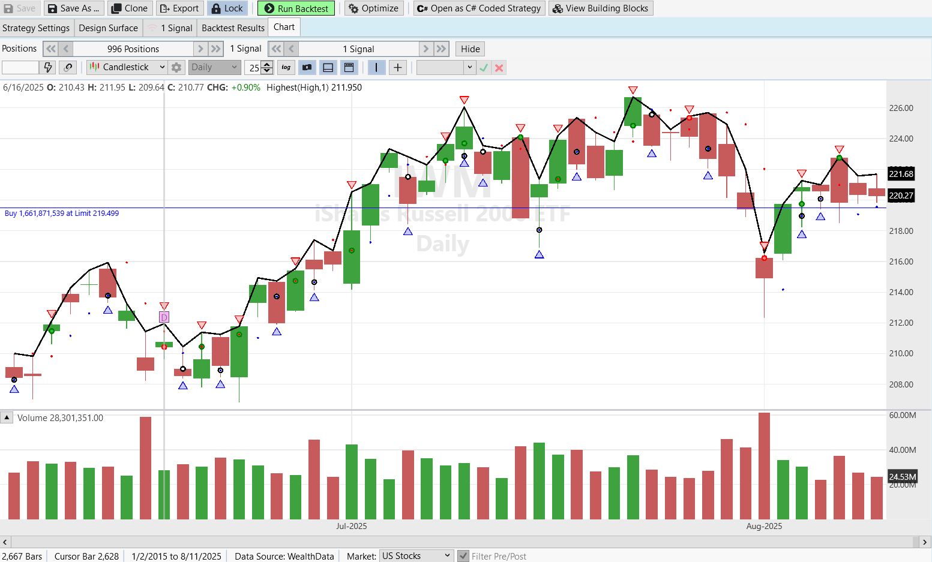Switch to Backtest Results tab
This screenshot has height=562, width=932.
233,28
